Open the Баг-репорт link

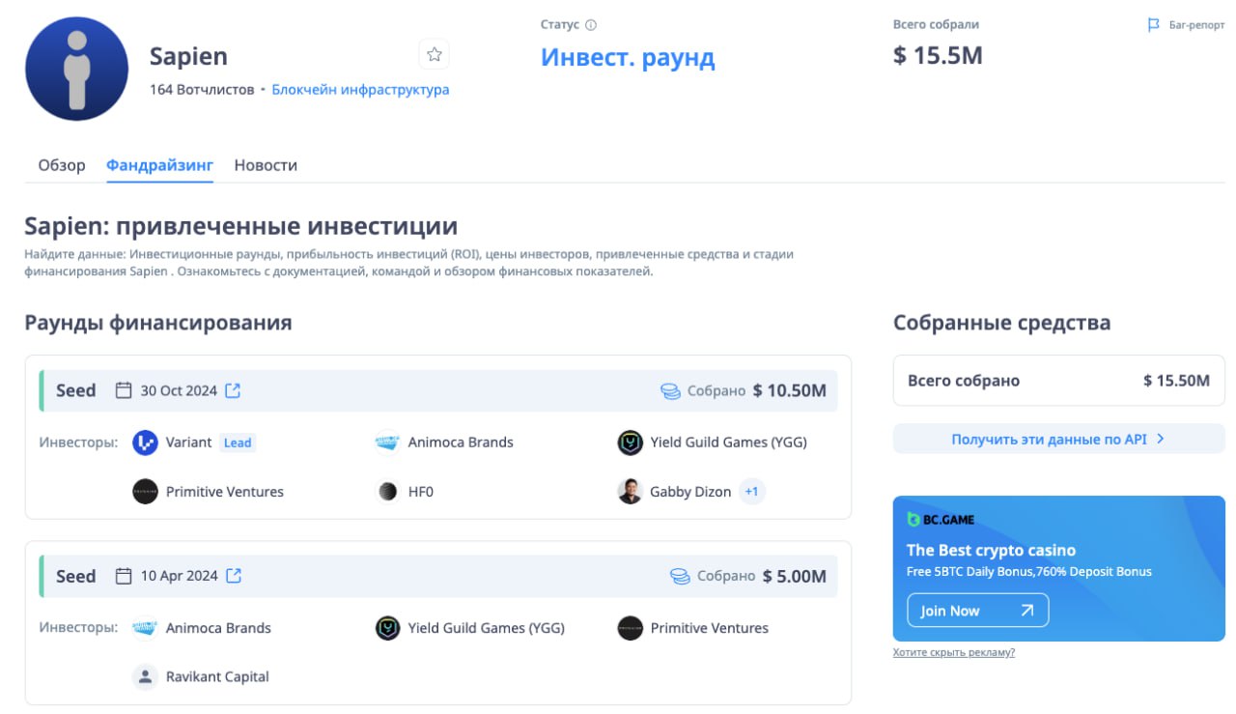click(1196, 25)
